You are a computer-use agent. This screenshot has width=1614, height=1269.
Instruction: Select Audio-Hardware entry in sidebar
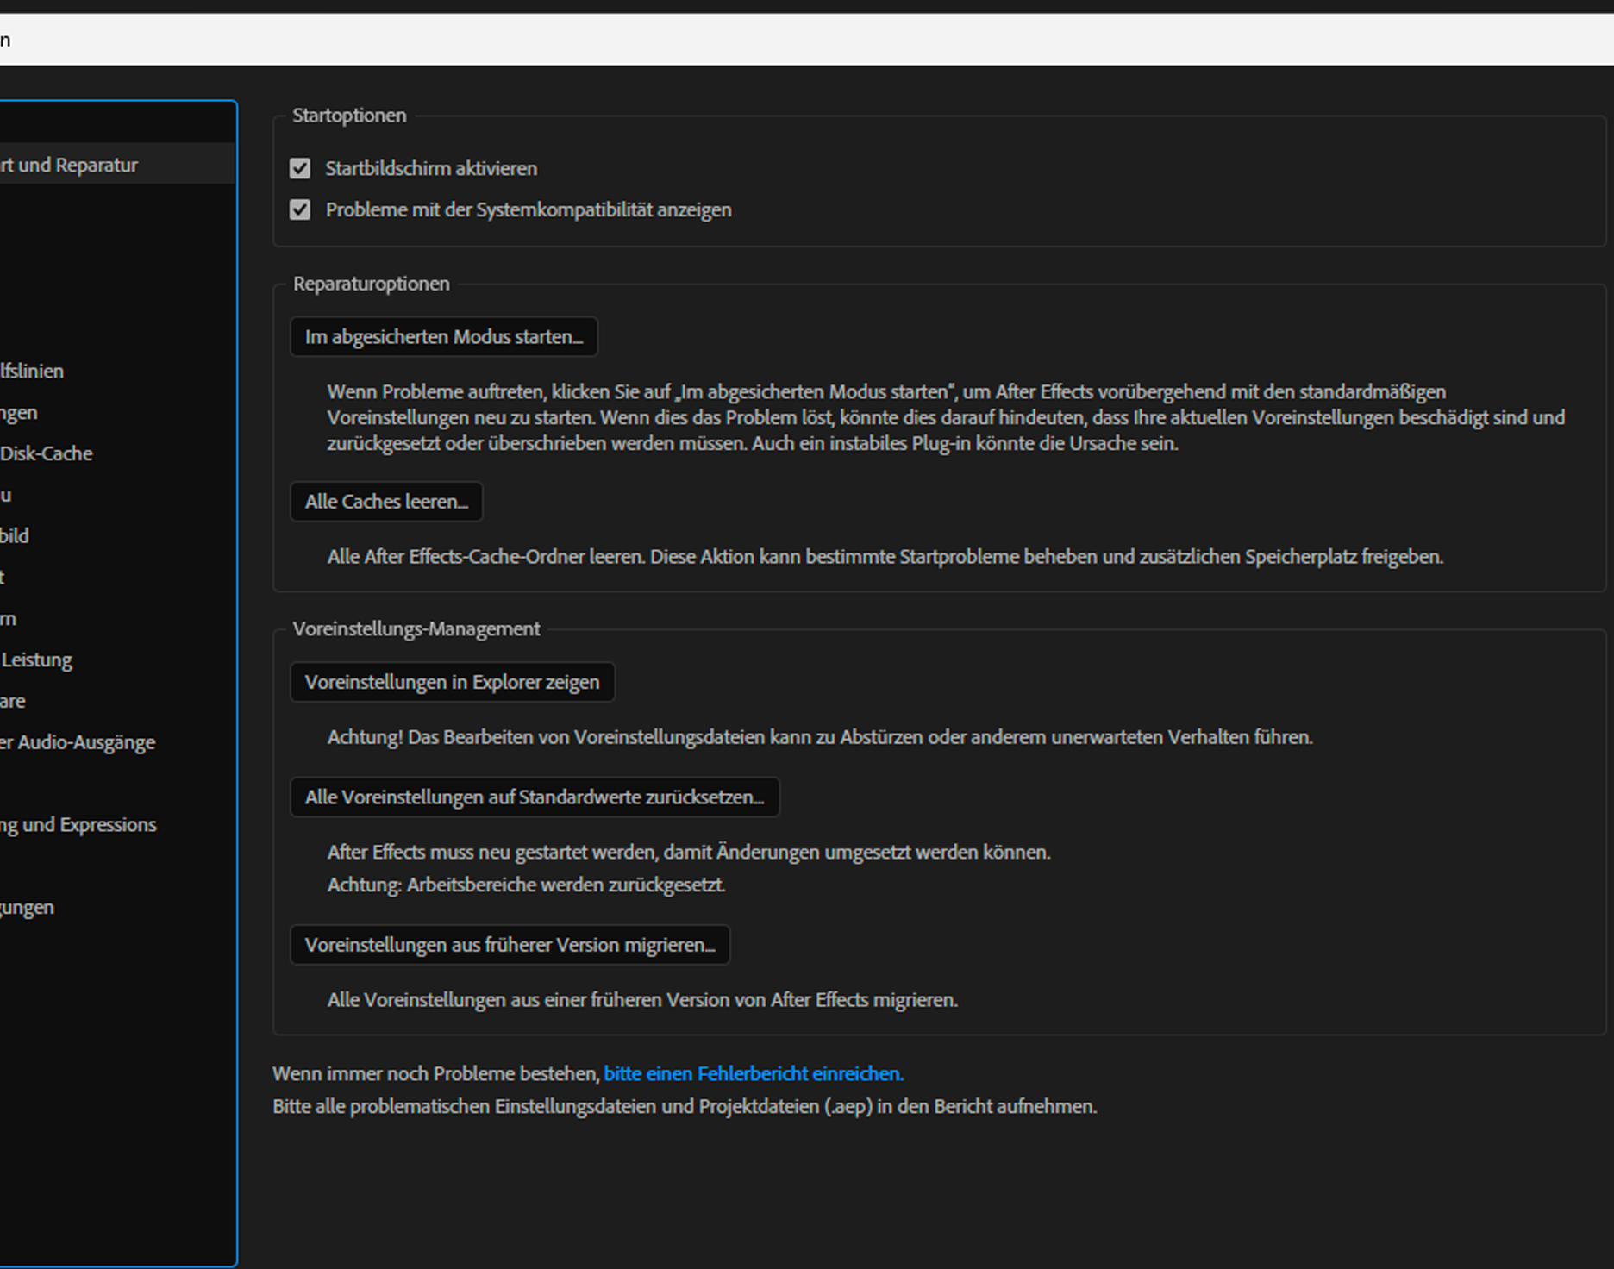pyautogui.click(x=13, y=701)
